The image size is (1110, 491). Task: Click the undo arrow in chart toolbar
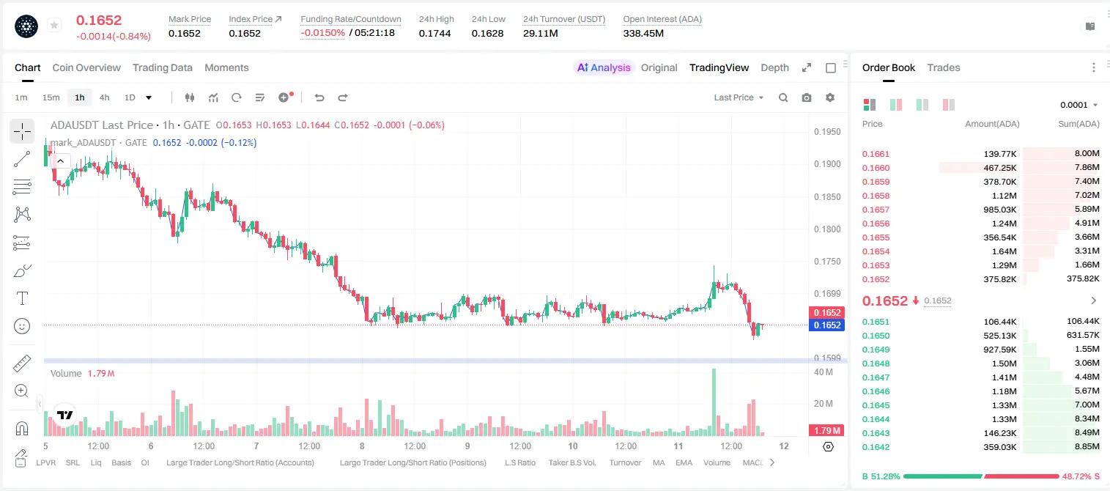tap(319, 97)
